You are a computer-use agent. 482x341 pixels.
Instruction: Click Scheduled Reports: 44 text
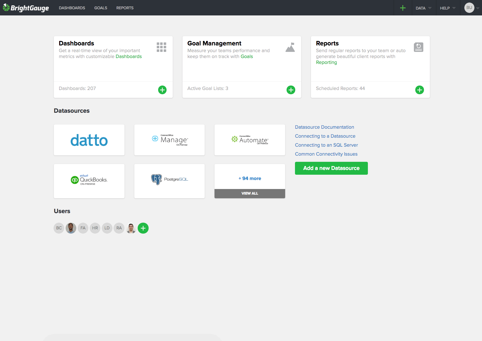coord(340,88)
